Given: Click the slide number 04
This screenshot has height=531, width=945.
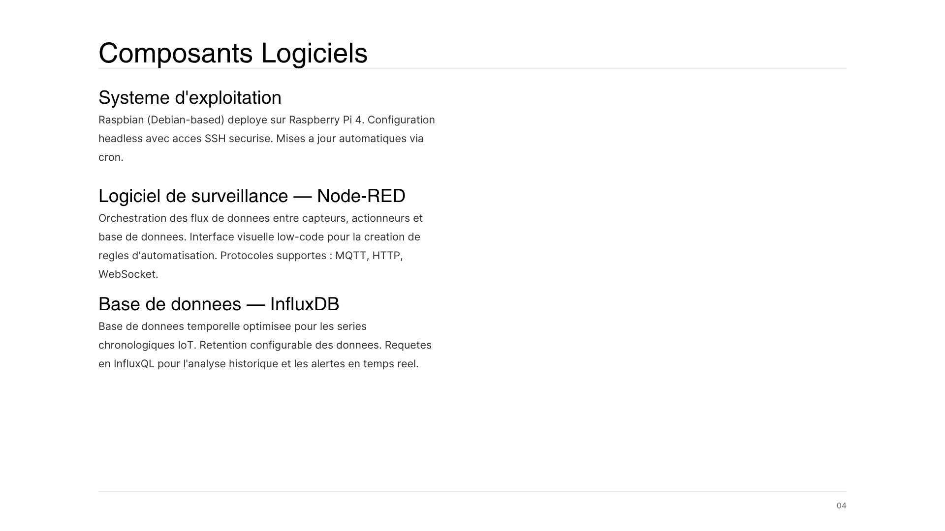Looking at the screenshot, I should click(841, 506).
